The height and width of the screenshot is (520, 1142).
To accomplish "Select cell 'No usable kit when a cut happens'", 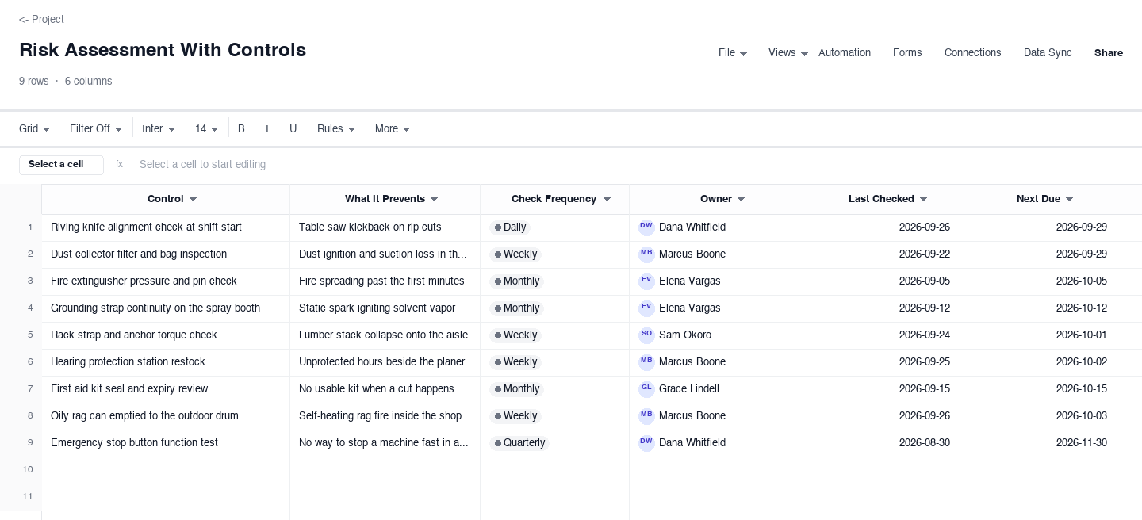I will click(385, 389).
